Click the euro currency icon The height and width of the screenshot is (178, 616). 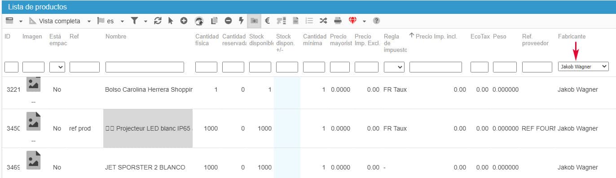pos(268,21)
